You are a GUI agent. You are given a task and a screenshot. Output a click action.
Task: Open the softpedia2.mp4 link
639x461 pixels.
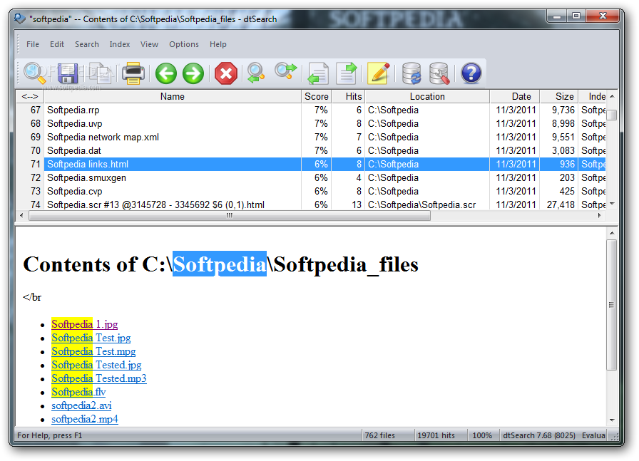pos(85,419)
